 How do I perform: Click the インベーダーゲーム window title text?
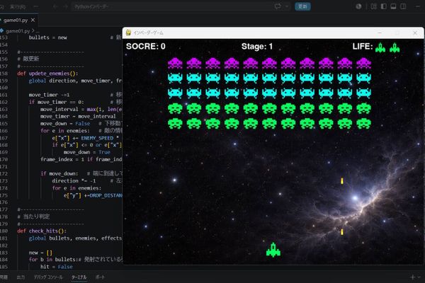point(148,33)
